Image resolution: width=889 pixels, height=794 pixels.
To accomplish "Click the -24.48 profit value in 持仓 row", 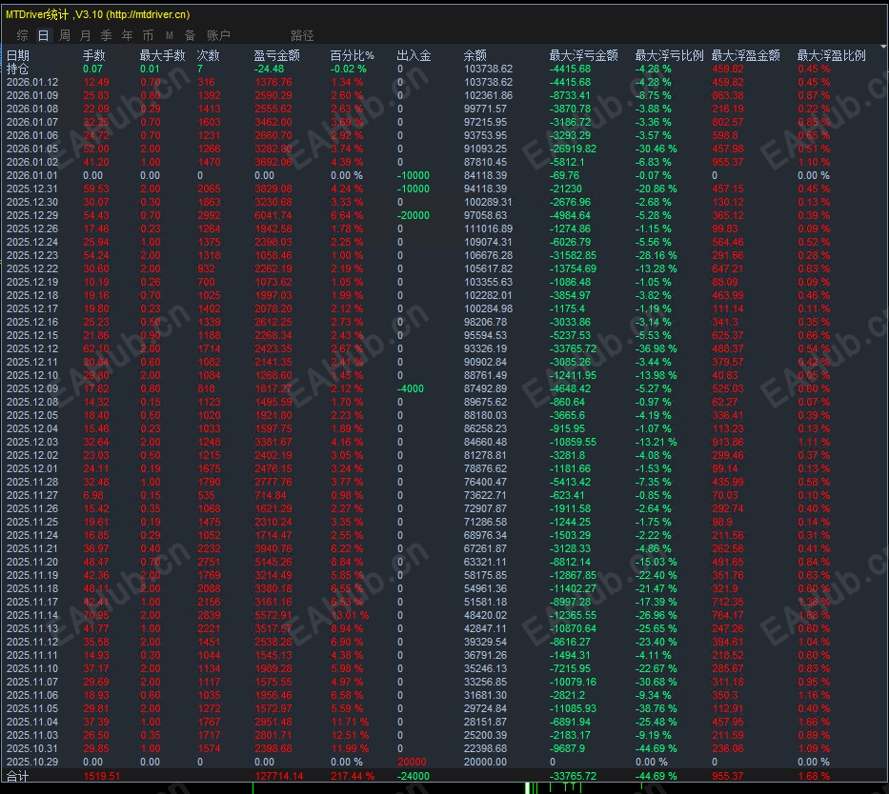I will (x=270, y=69).
